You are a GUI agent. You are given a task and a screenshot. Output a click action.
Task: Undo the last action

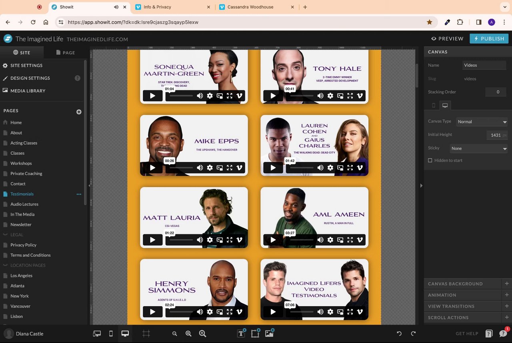tap(399, 334)
